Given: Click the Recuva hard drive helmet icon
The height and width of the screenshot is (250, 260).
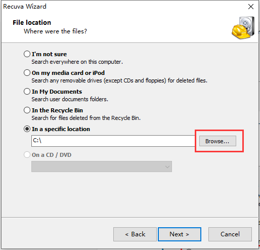Looking at the screenshot, I should pyautogui.click(x=243, y=27).
